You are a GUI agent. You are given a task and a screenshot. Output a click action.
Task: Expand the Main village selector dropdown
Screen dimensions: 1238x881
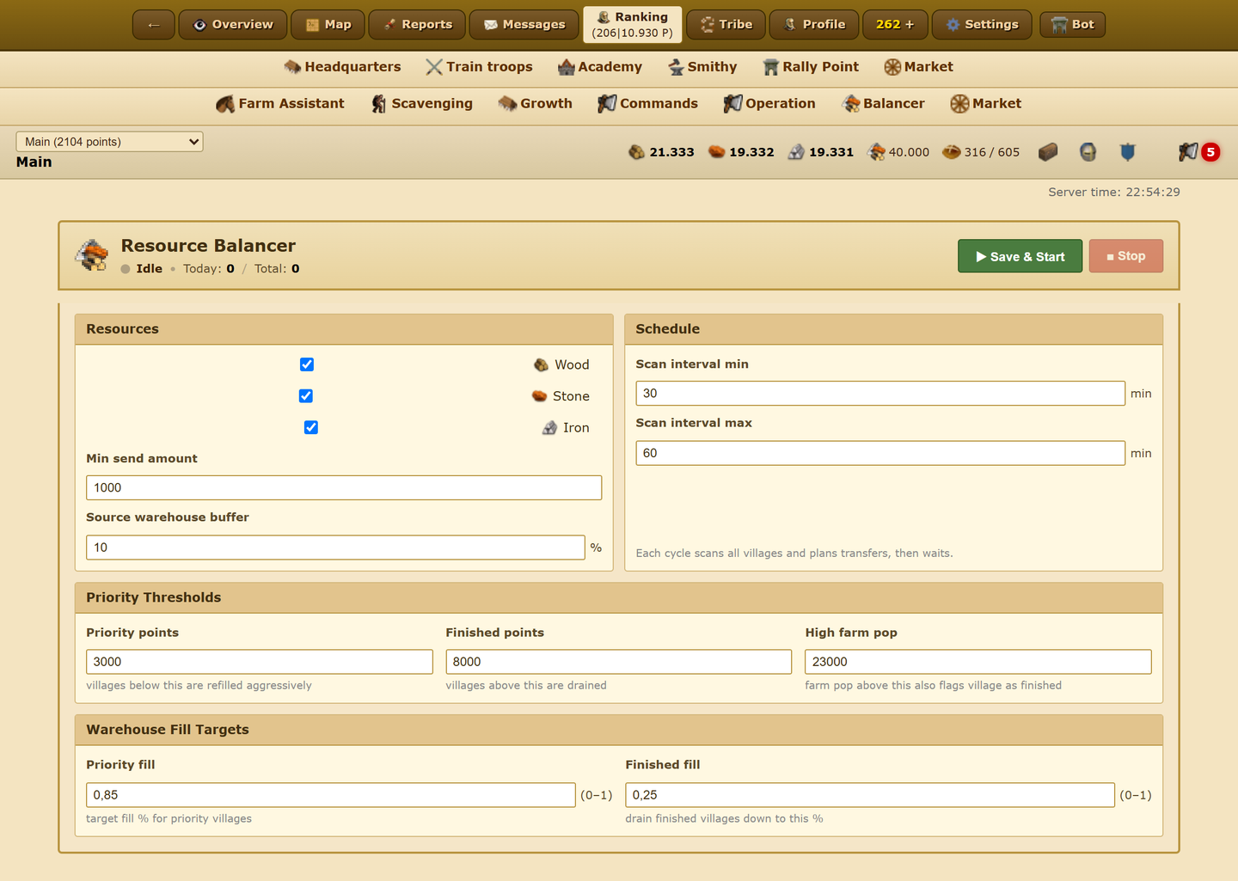(x=109, y=142)
